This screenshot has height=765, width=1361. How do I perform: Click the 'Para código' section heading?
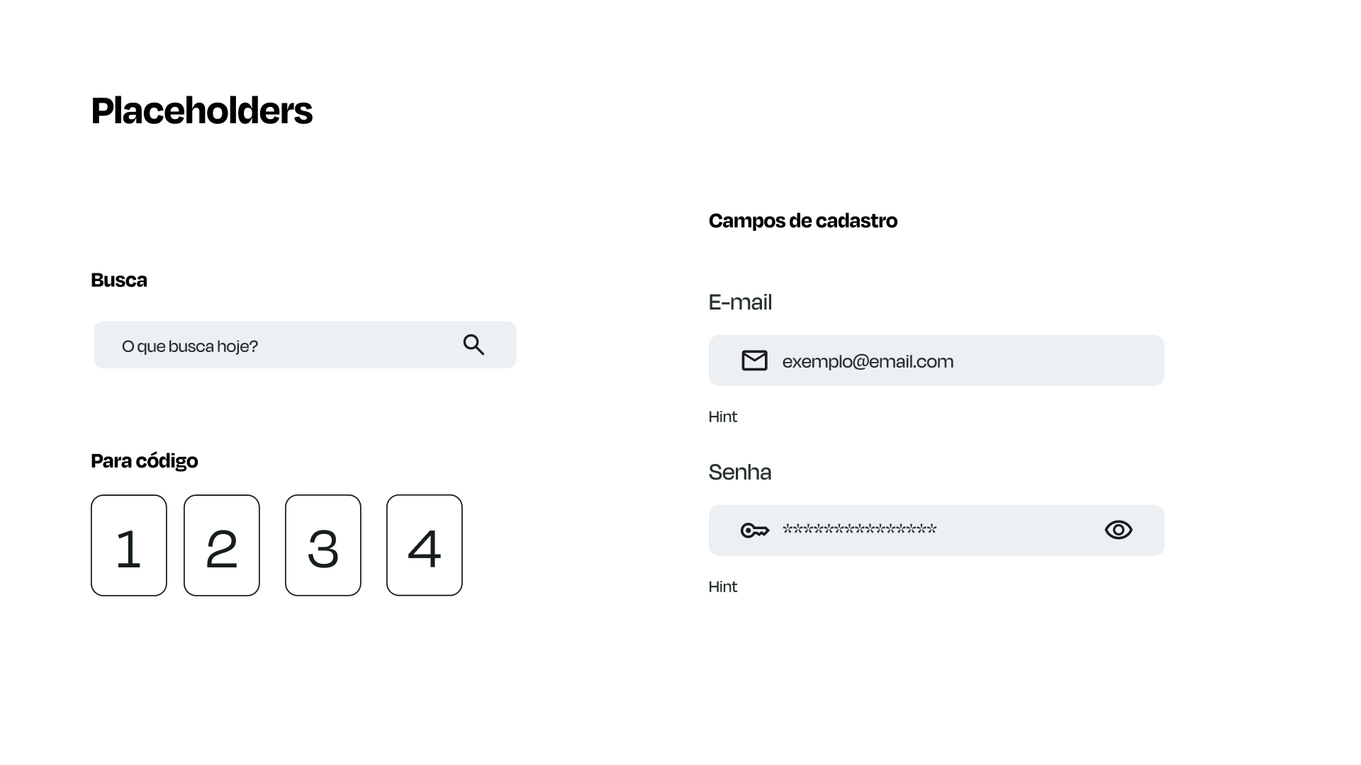pyautogui.click(x=145, y=460)
